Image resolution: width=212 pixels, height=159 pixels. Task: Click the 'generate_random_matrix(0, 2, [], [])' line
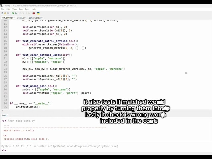coord(57,48)
